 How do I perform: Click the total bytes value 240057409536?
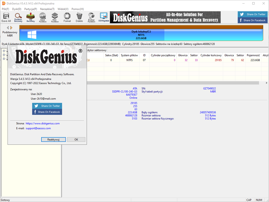pos(208,112)
